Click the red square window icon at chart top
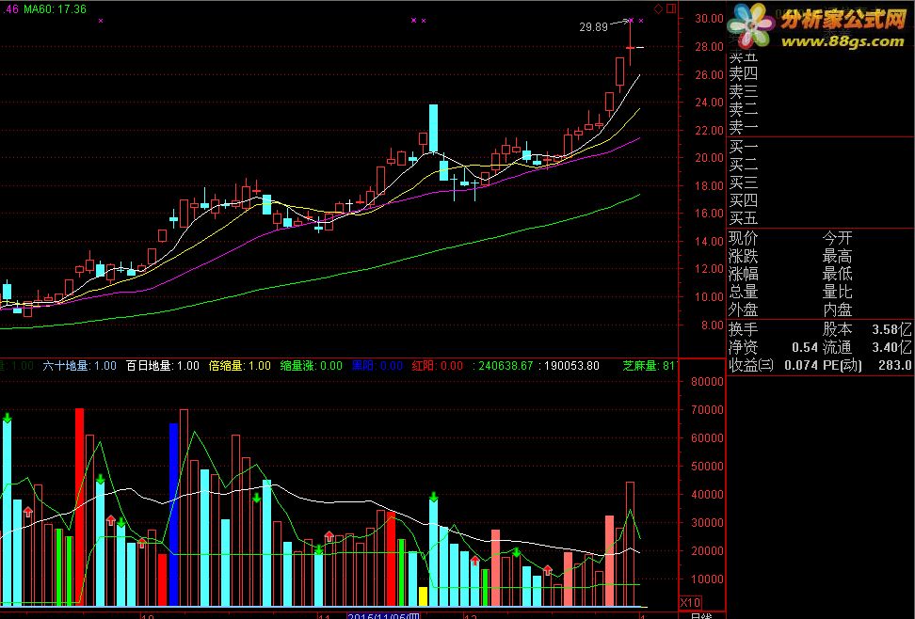The image size is (915, 619). point(671,8)
